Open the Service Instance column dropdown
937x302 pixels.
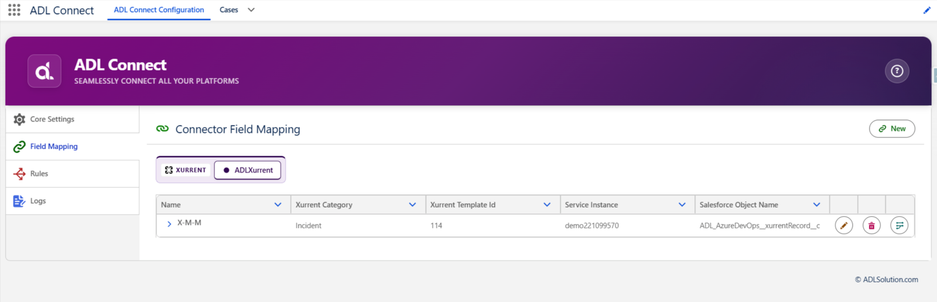pyautogui.click(x=682, y=205)
